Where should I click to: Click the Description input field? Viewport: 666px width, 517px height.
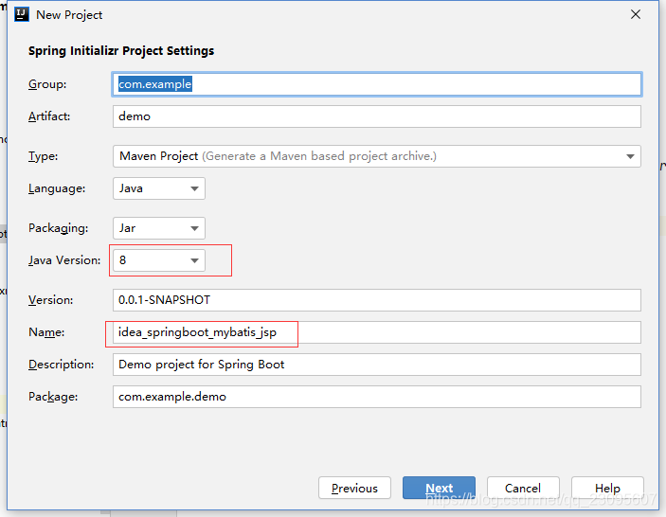(x=377, y=365)
